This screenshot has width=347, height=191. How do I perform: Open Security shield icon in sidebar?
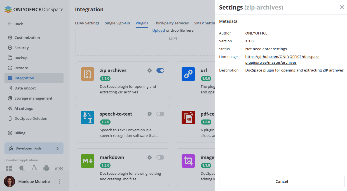(10, 48)
